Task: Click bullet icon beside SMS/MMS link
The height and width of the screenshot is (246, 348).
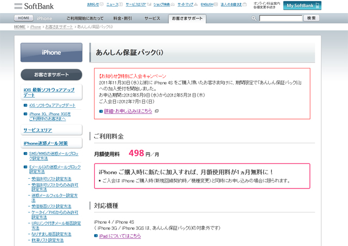Action: tap(26, 153)
